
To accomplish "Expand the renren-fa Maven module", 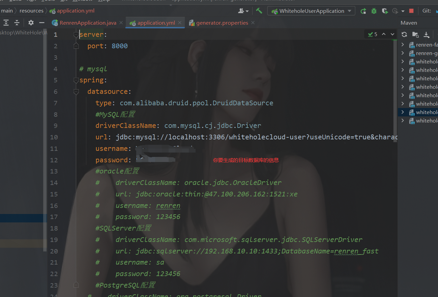I will point(403,45).
